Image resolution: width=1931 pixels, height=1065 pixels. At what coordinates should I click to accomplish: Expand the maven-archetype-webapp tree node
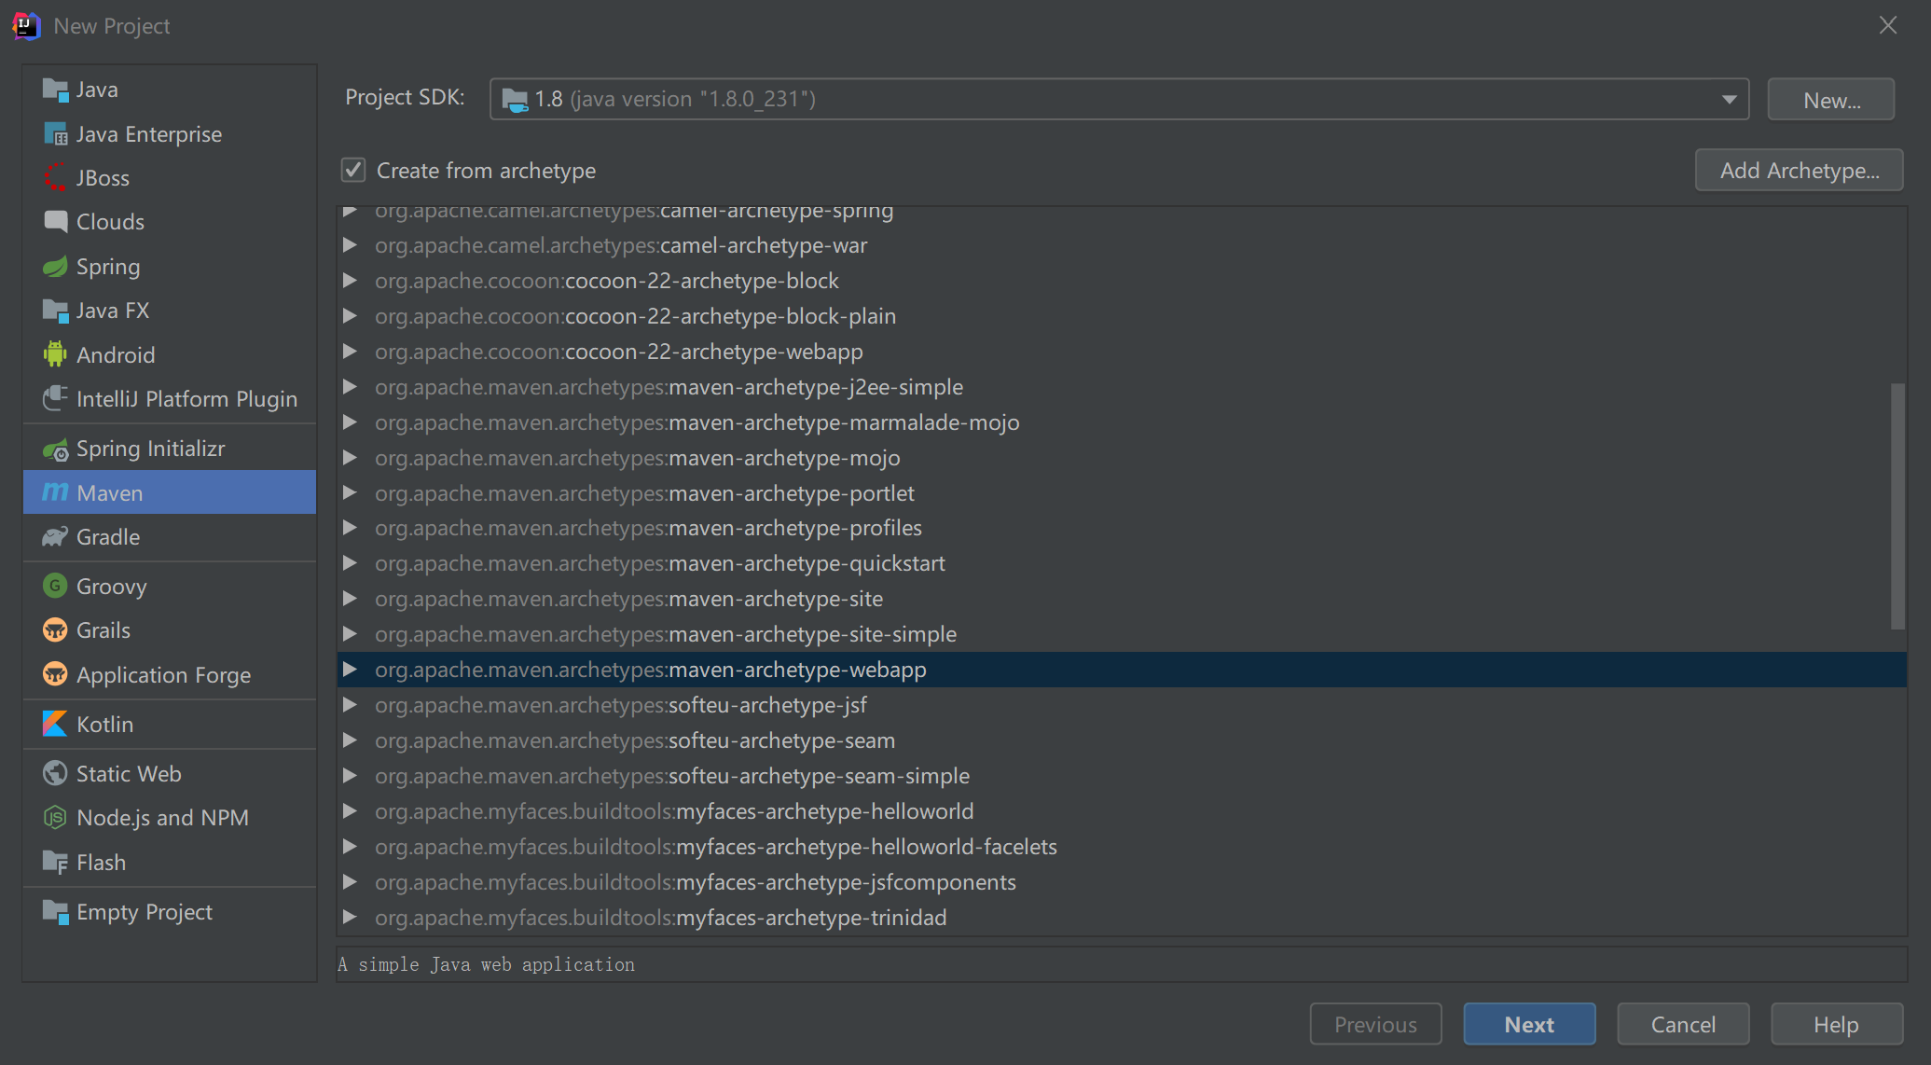pos(350,670)
